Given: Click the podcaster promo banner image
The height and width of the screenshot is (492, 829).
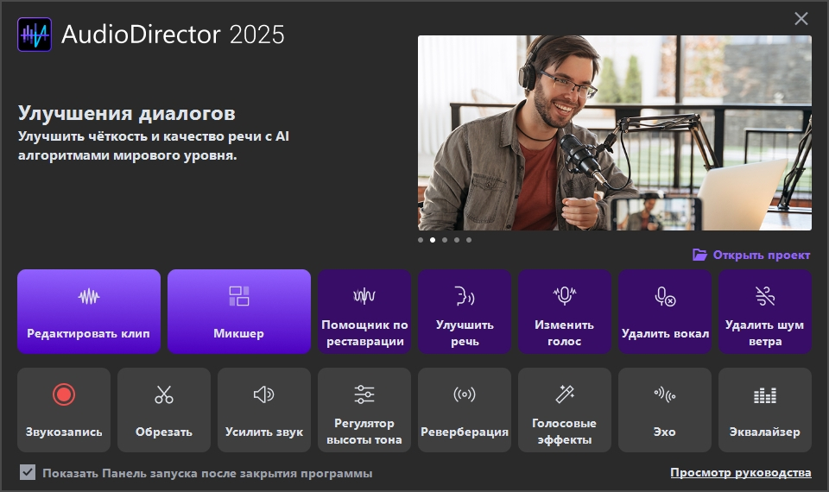Looking at the screenshot, I should [x=614, y=133].
